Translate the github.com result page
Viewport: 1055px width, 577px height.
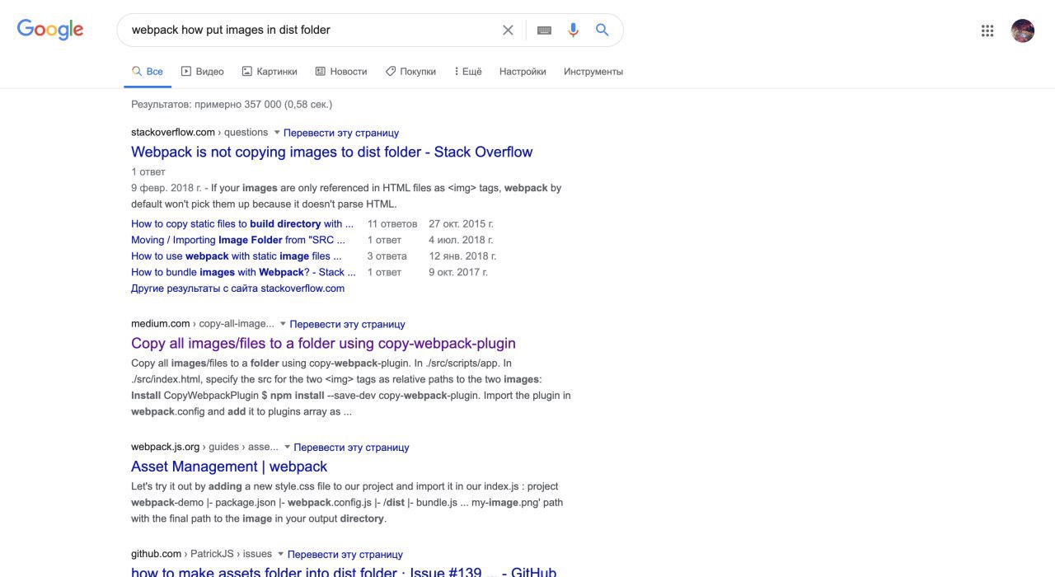(345, 555)
